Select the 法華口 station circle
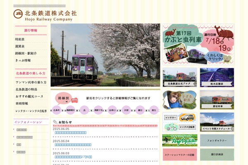Image resolution: width=248 pixels, height=165 pixels. tap(112, 110)
